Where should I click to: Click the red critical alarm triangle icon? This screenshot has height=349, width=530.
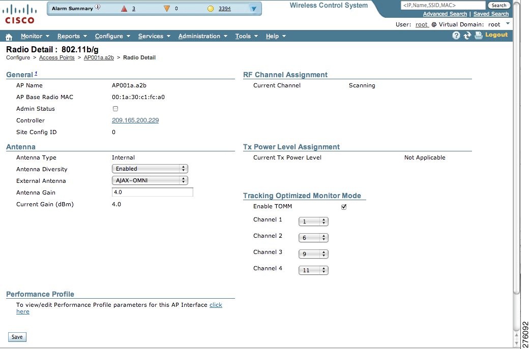pos(124,9)
